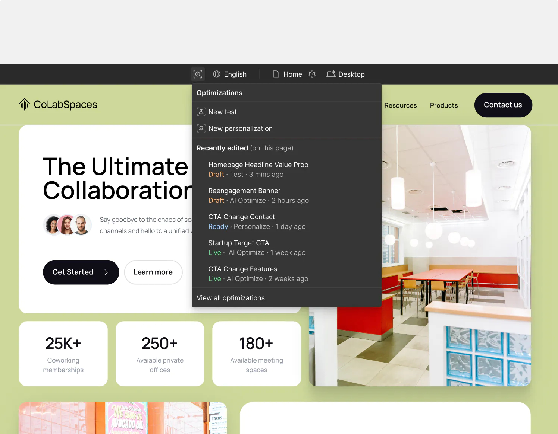Click the optimization target icon in the toolbar
This screenshot has width=558, height=434.
pos(198,74)
